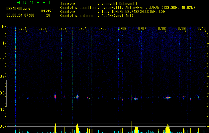Click the meteor label
Viewport: 209px width, 133px height.
pos(47,10)
